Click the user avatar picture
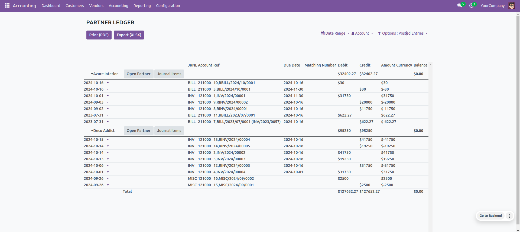The width and height of the screenshot is (520, 232). point(511,6)
